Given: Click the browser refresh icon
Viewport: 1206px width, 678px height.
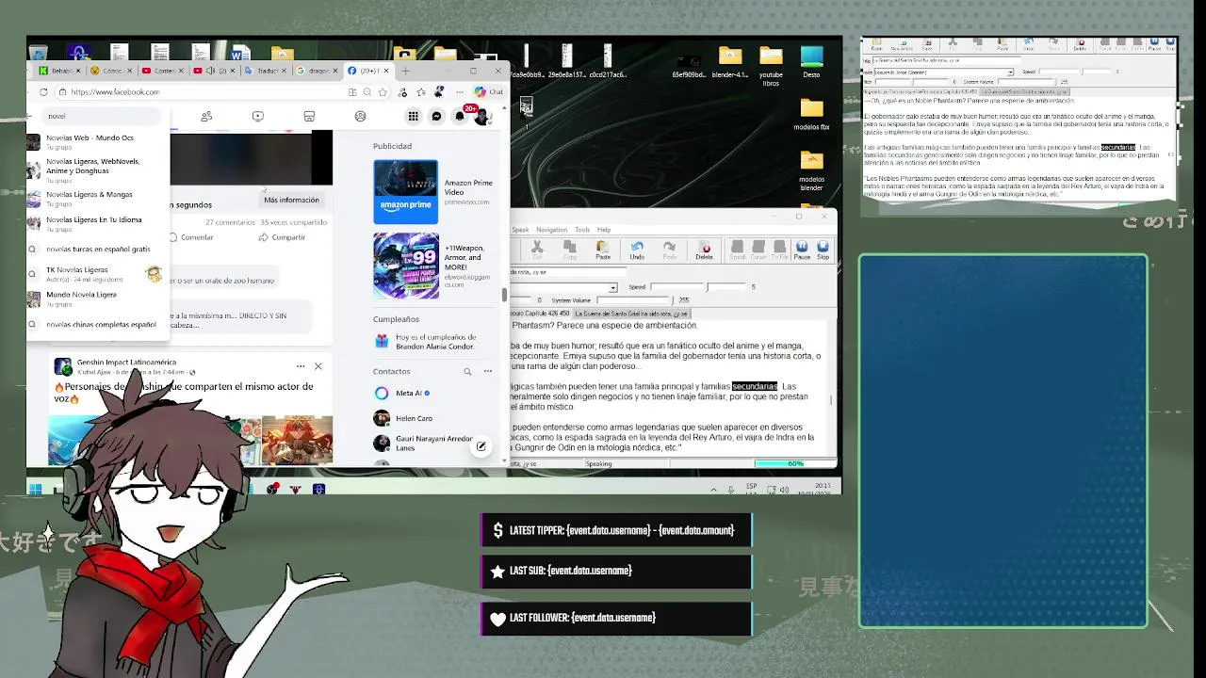Looking at the screenshot, I should click(x=43, y=91).
